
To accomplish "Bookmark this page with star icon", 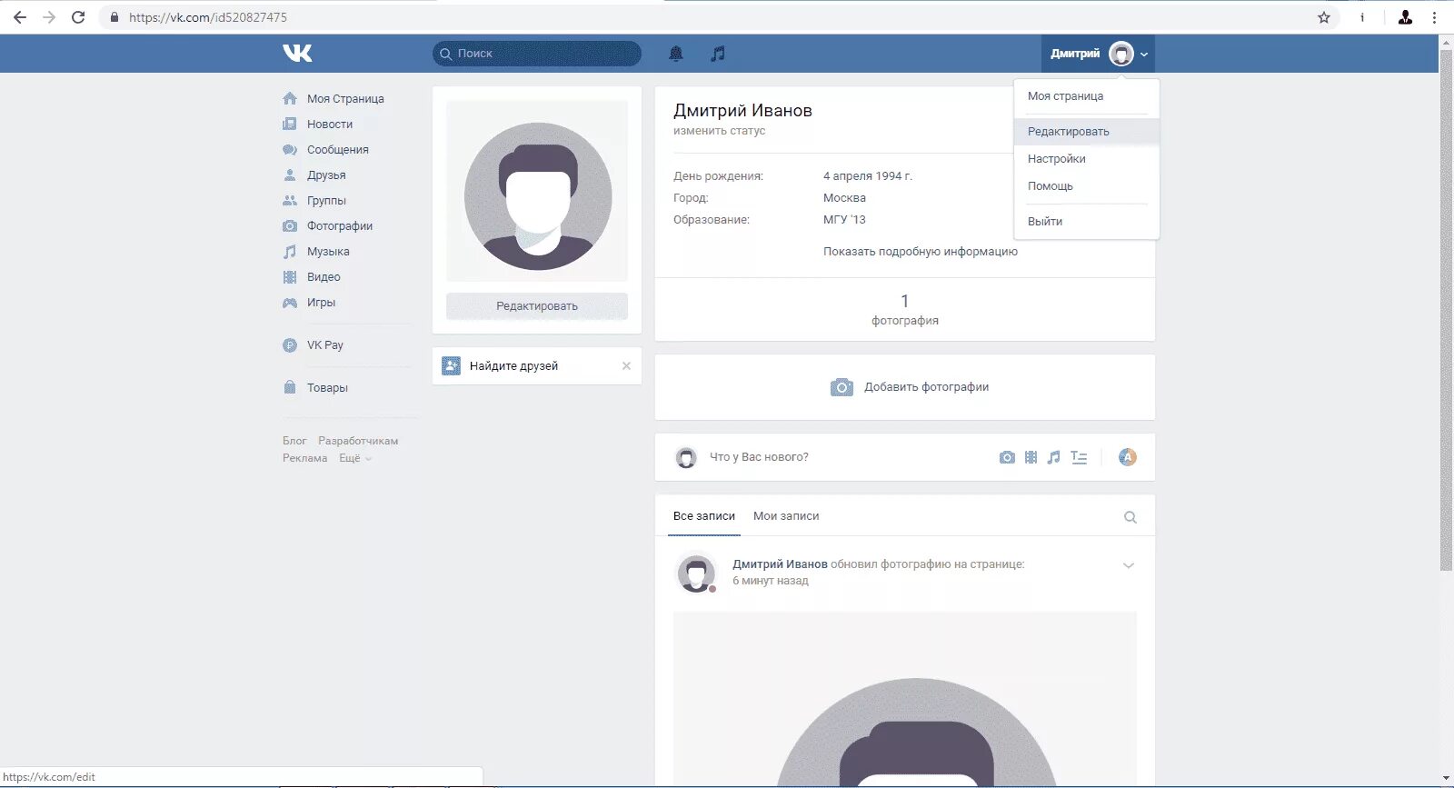I will [x=1324, y=17].
